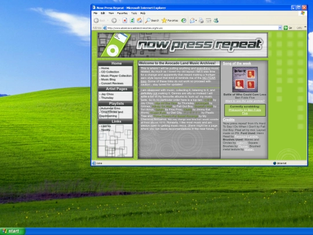
Task: Click the Home link in sidebar navigation
Action: pos(105,68)
